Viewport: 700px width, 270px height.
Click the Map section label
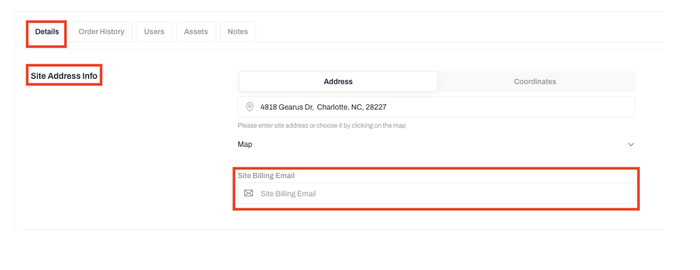point(245,145)
